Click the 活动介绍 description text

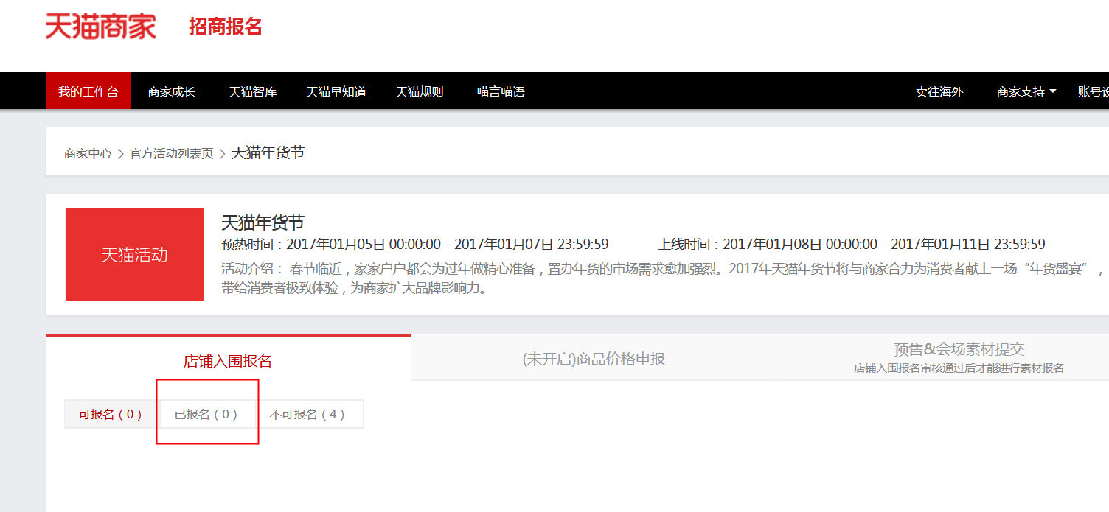coord(664,278)
